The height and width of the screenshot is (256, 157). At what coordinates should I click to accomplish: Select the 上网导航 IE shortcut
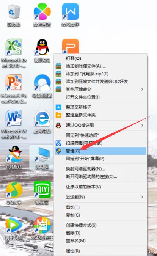tap(42, 122)
